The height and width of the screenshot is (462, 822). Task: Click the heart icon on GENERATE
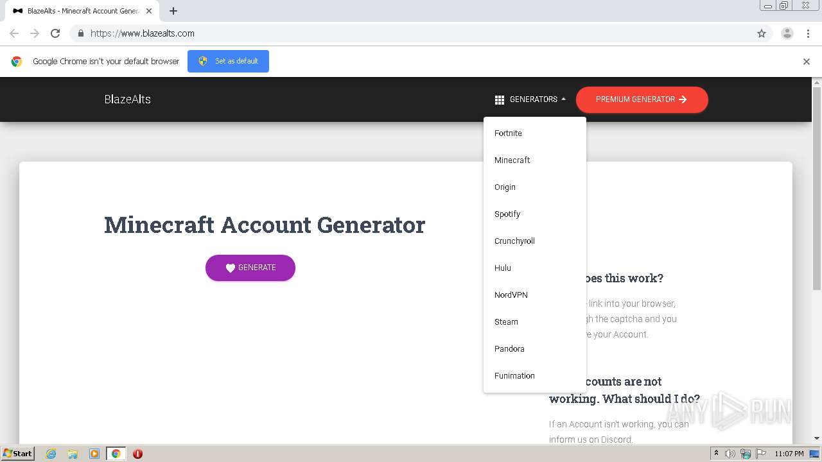(231, 268)
